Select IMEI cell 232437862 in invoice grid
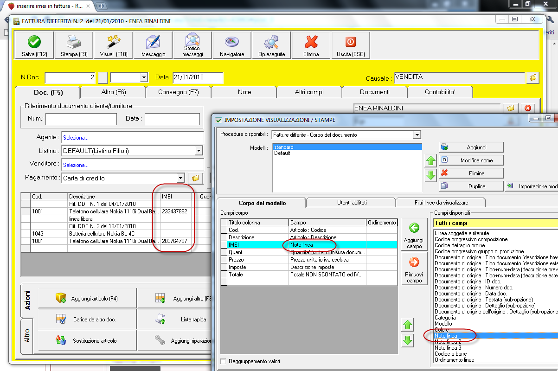 [179, 211]
